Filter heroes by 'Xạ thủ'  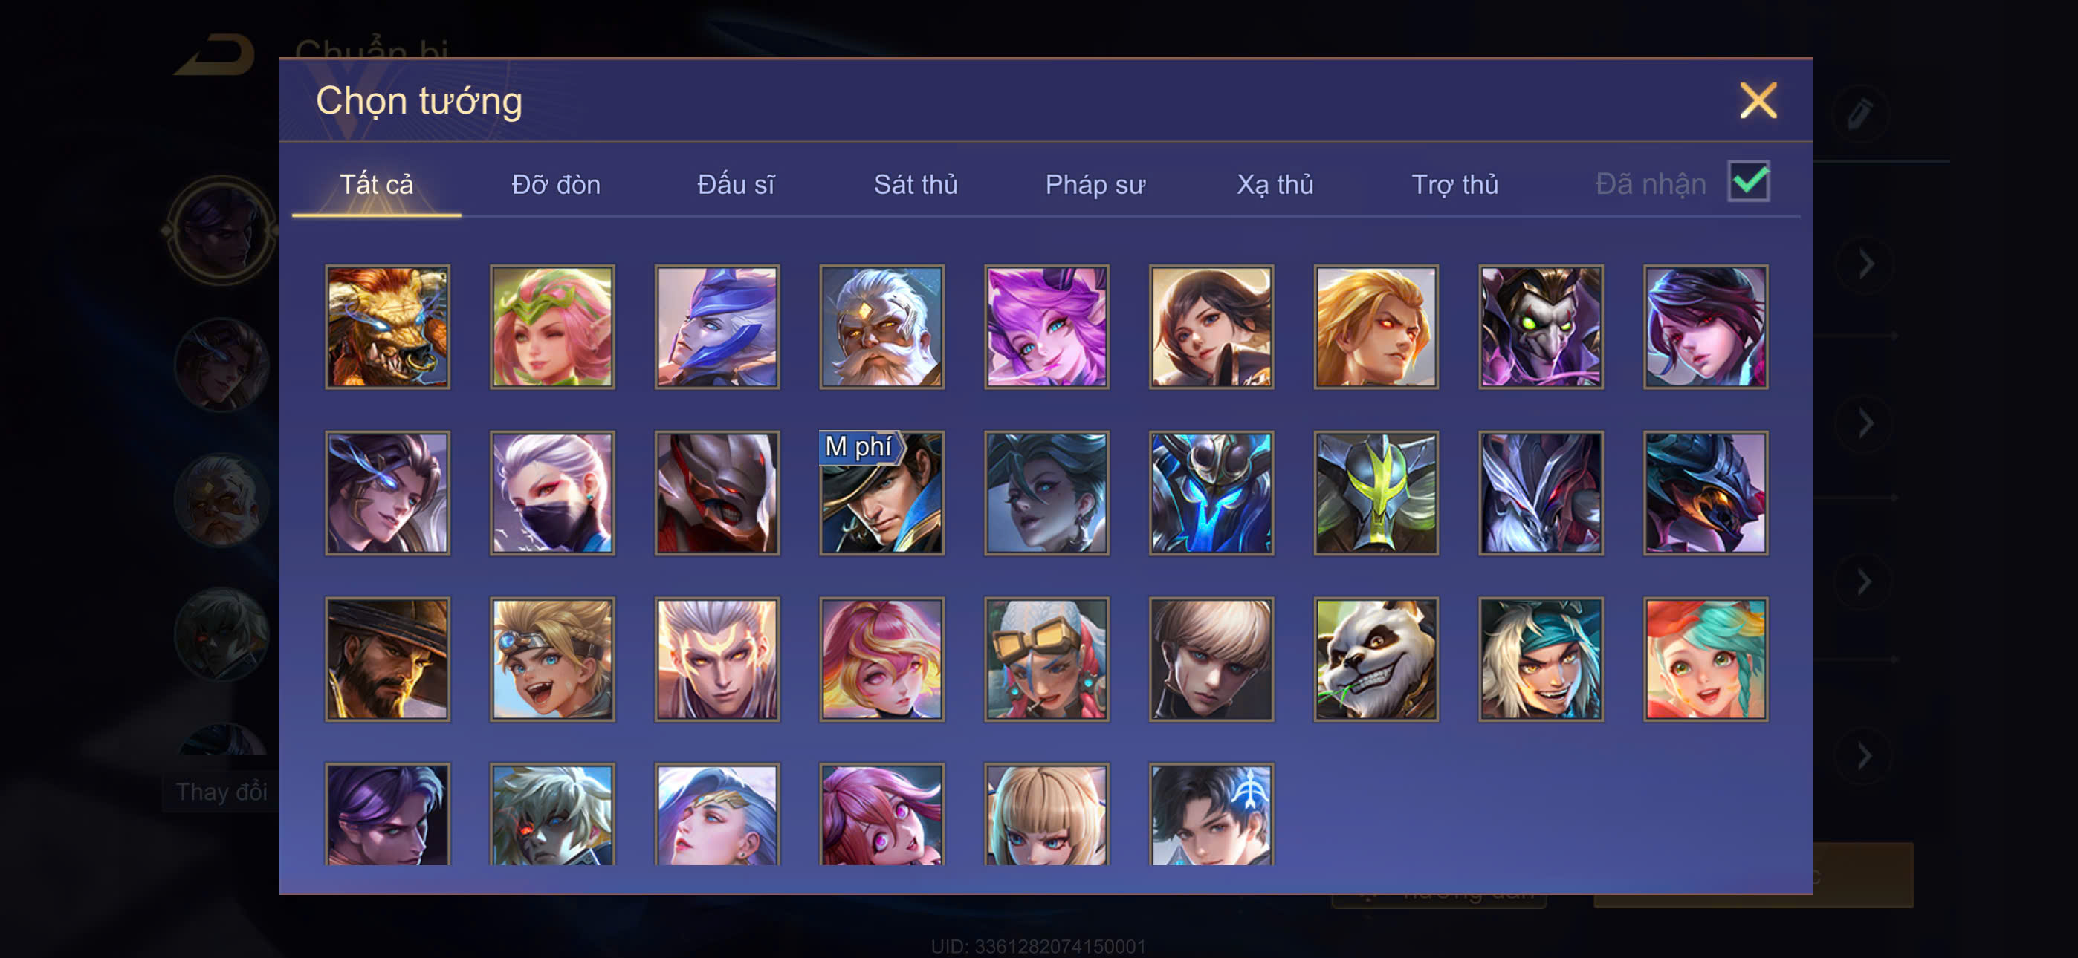coord(1275,185)
